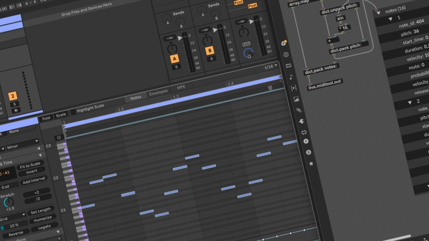Click the Invert button

pyautogui.click(x=32, y=171)
